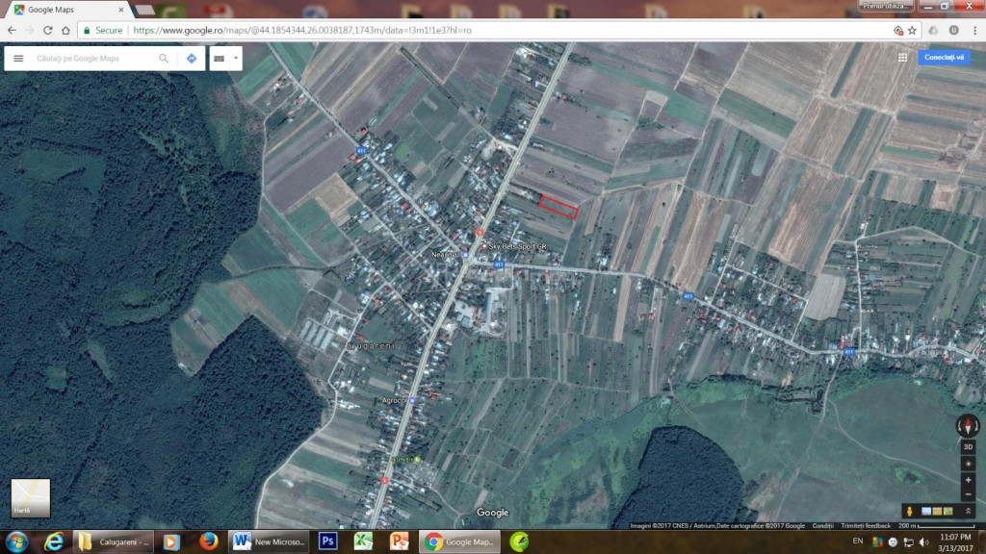Open directions with the blue arrow icon

192,59
